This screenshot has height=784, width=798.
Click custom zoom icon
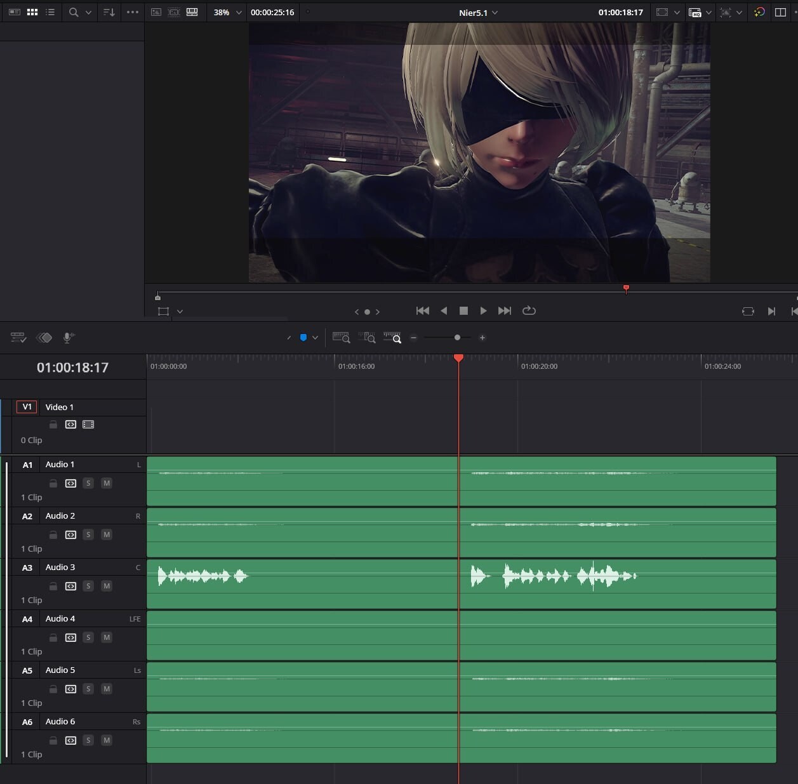[392, 338]
